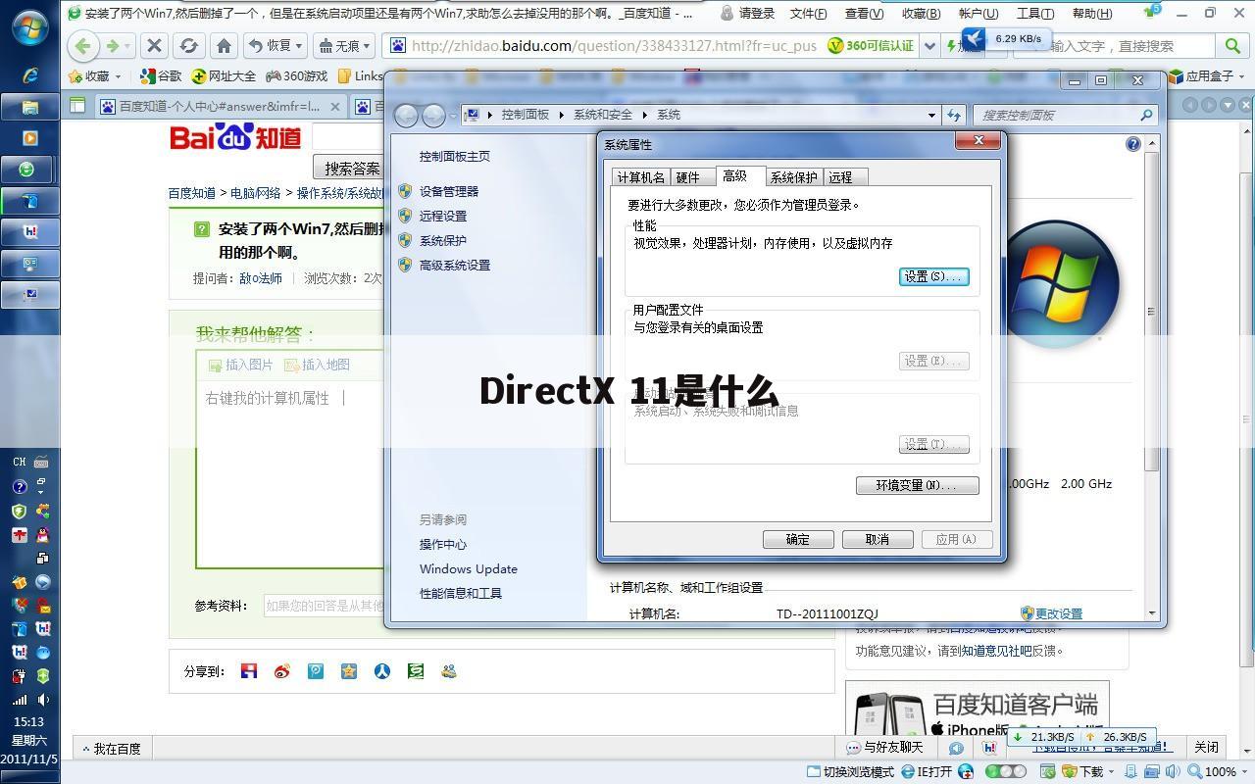
Task: Click the 360可信认证 badge
Action: coord(871,45)
